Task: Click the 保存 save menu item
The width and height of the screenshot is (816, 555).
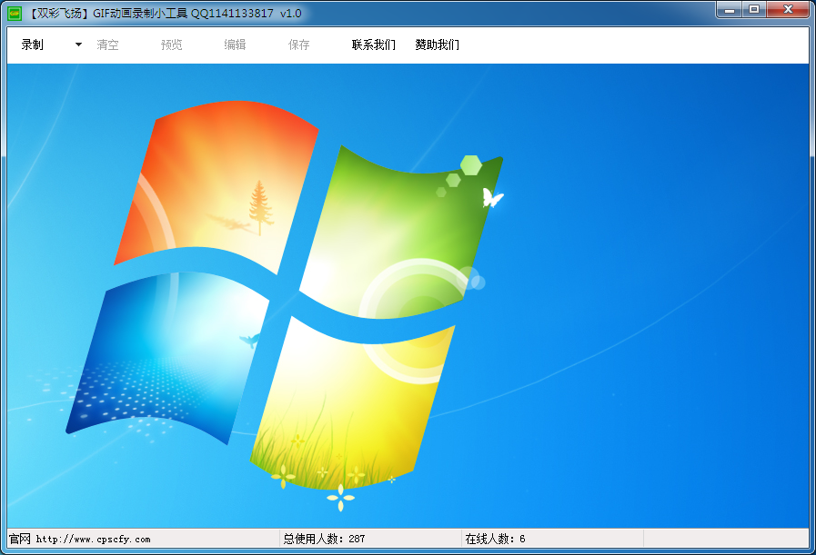Action: pyautogui.click(x=298, y=45)
